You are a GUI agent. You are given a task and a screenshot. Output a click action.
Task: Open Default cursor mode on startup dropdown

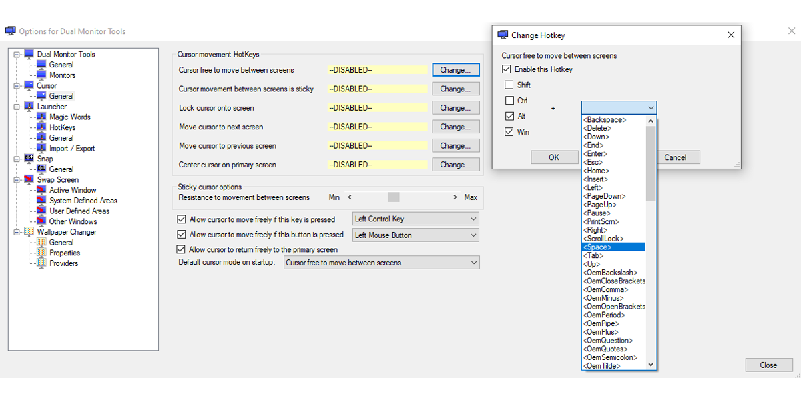[382, 263]
